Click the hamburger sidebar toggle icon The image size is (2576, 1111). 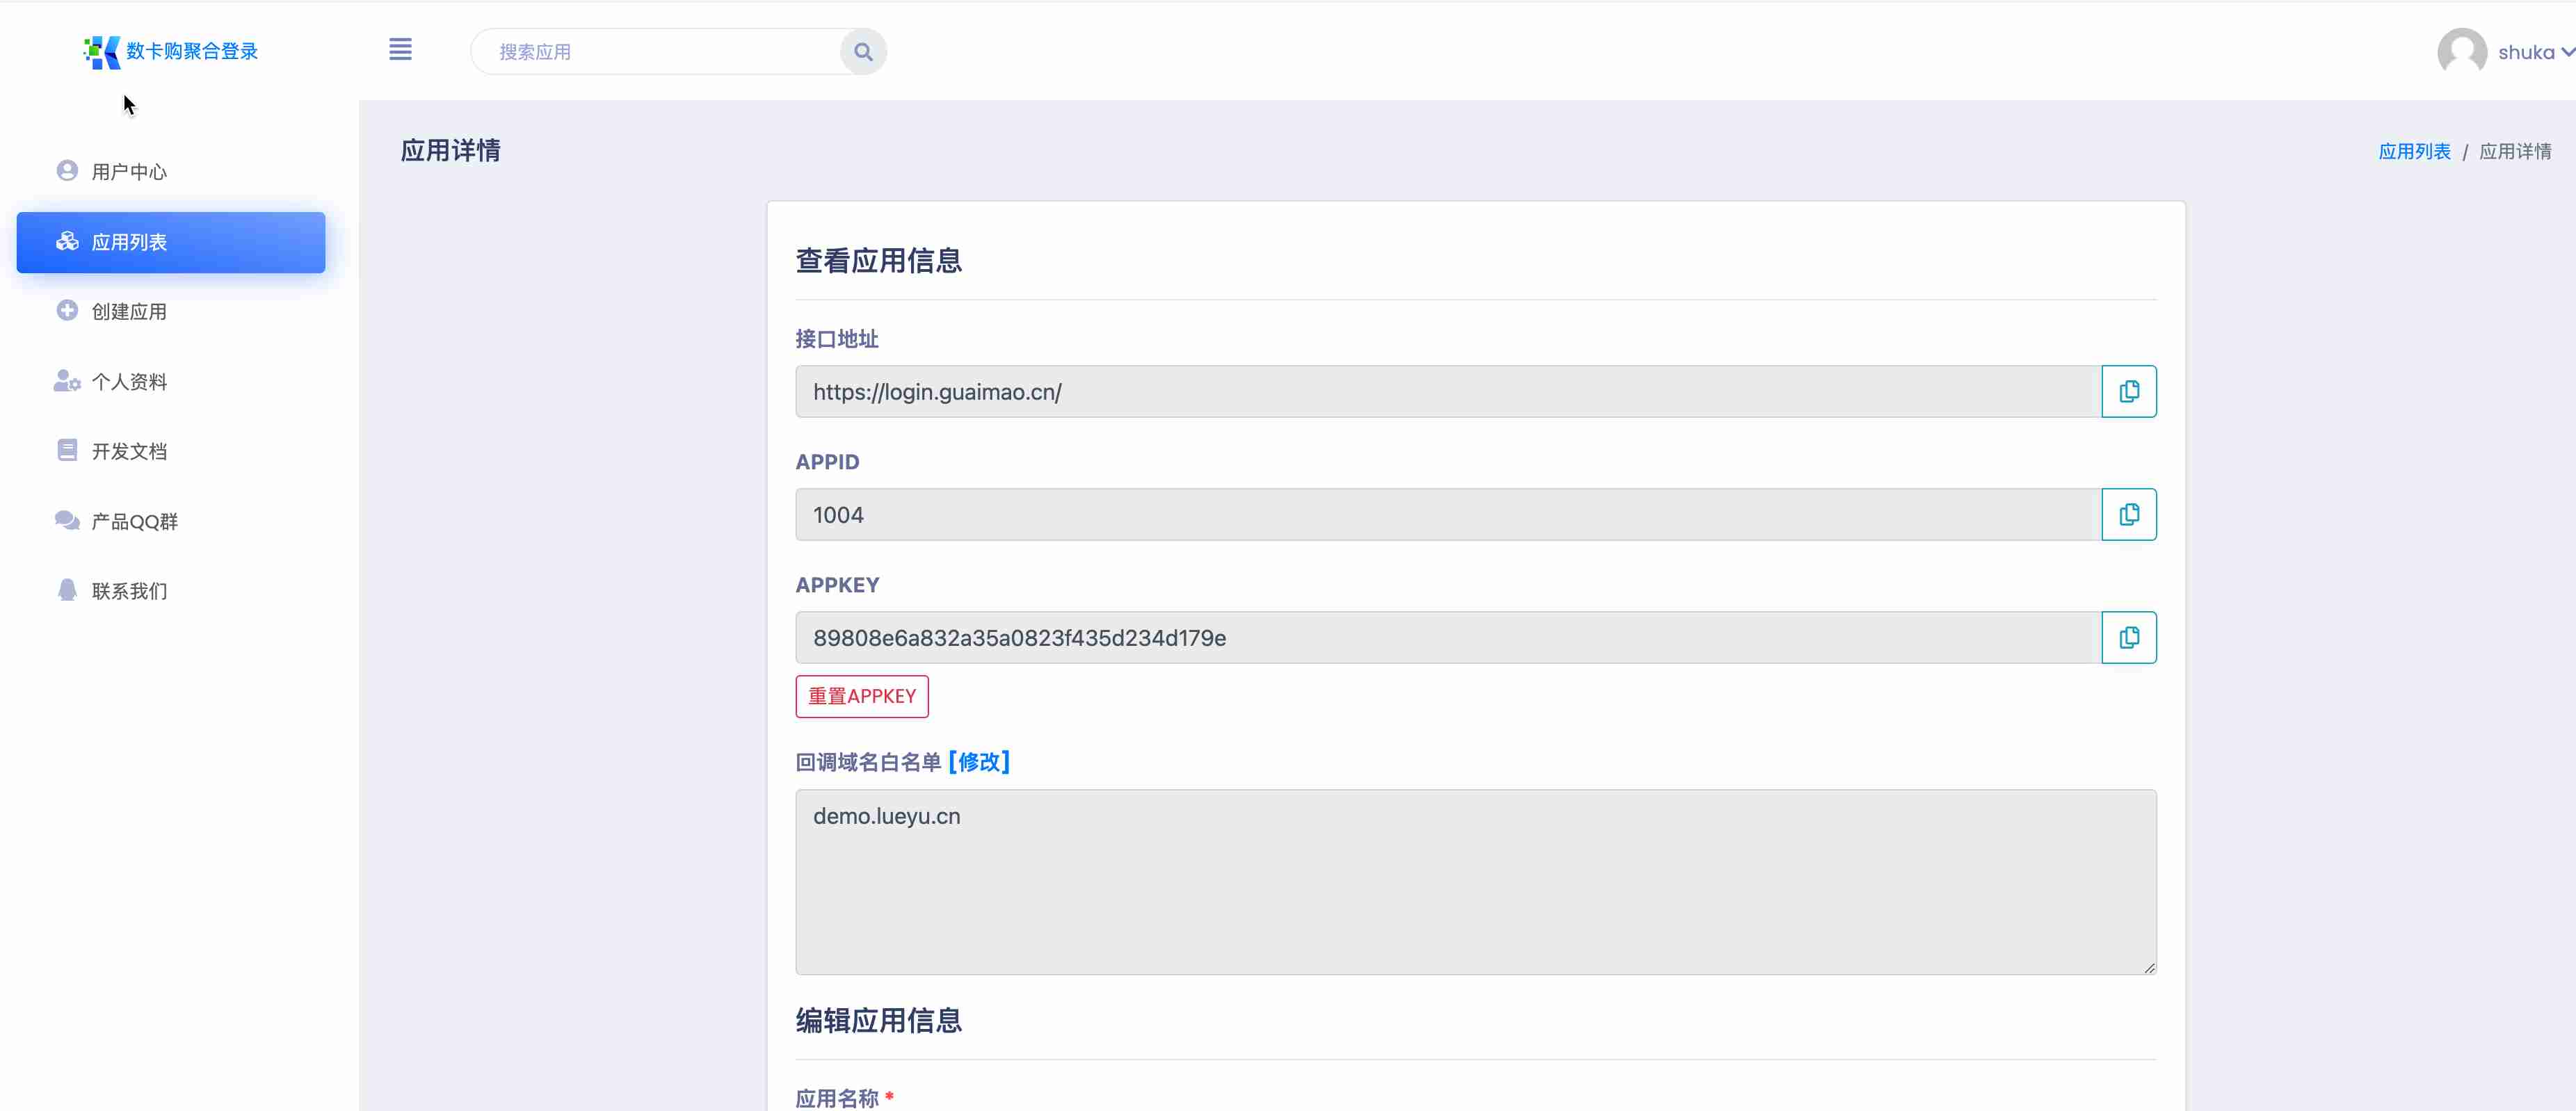(x=400, y=50)
